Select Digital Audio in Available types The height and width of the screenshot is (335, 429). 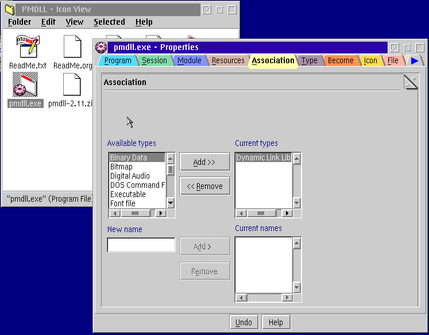(130, 176)
